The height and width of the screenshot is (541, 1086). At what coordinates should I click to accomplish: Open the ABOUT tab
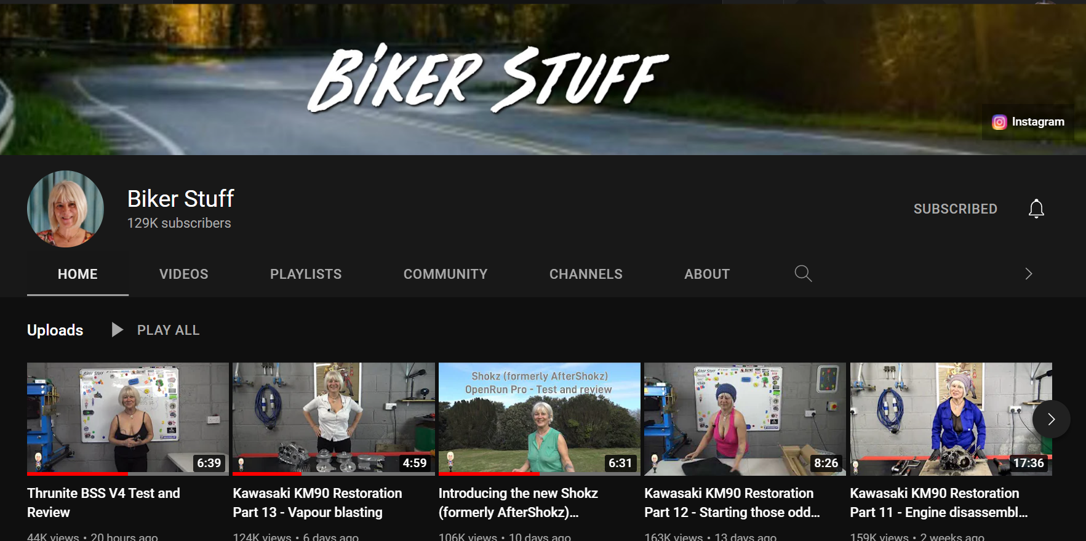(x=707, y=274)
